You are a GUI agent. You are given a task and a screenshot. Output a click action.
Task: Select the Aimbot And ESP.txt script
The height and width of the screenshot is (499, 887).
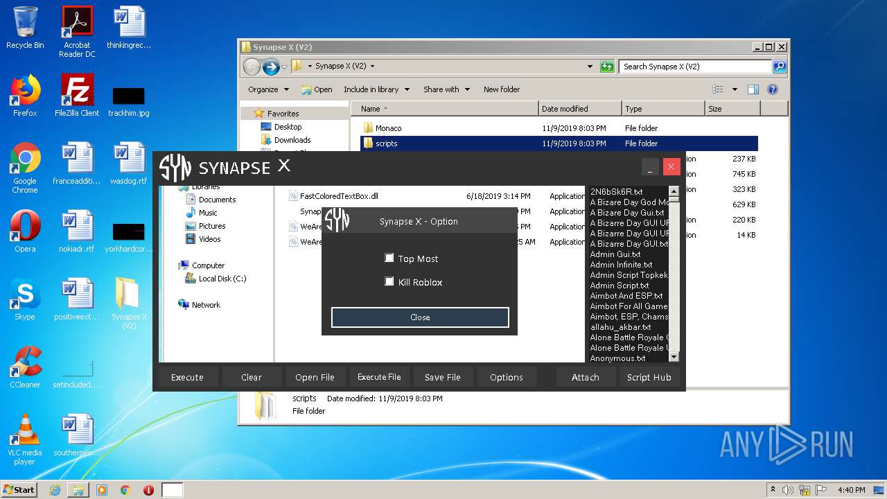[x=626, y=295]
